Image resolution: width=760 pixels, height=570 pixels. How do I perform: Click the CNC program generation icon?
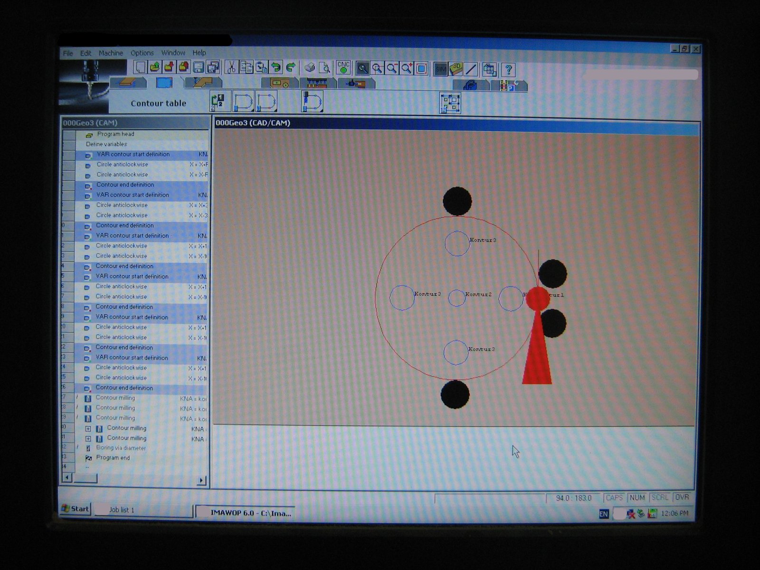(343, 67)
